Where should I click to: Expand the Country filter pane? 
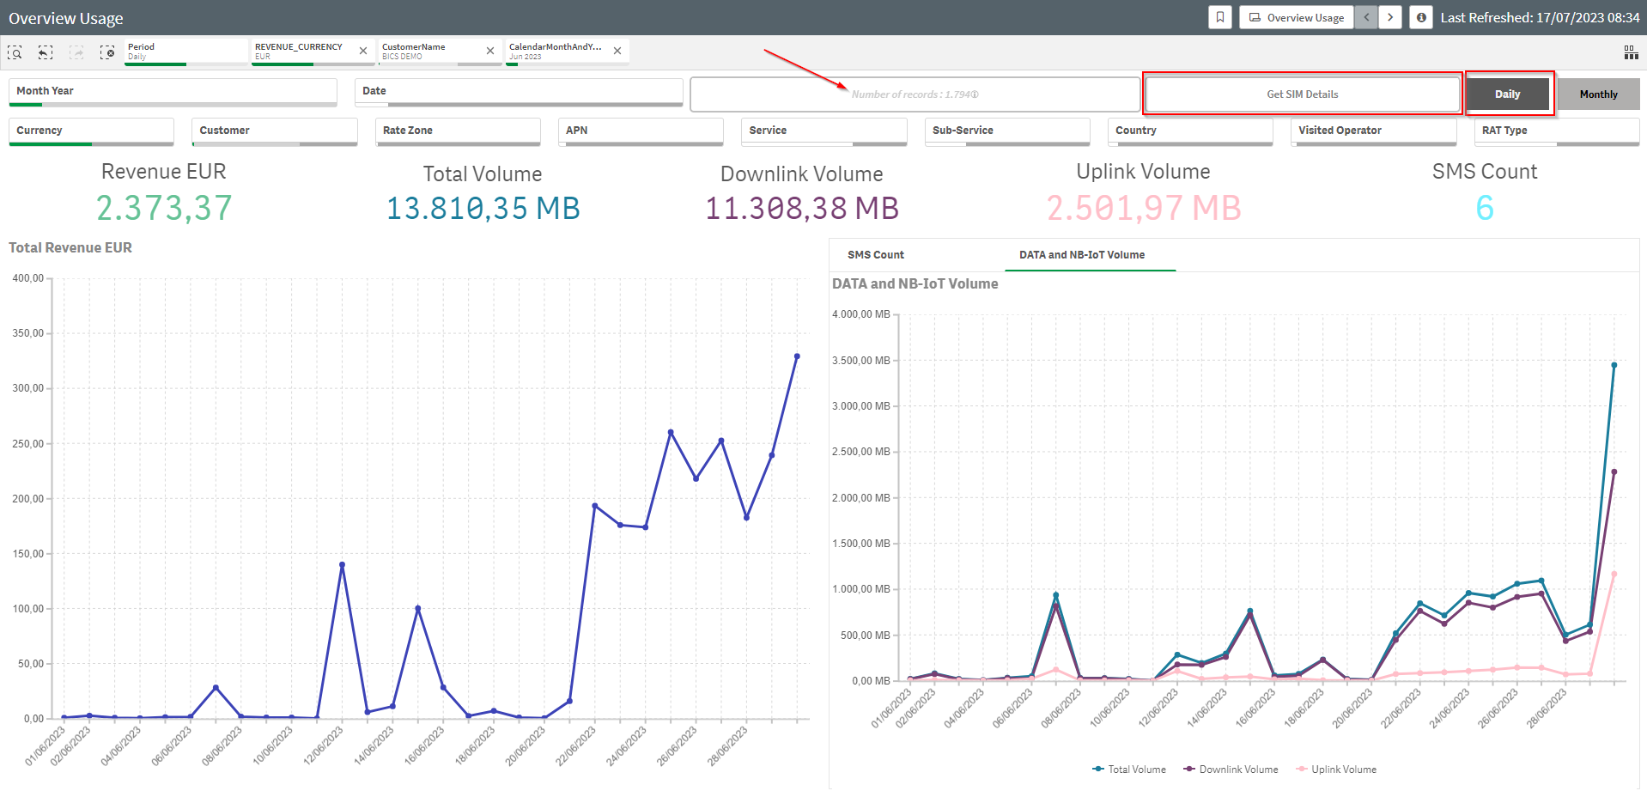coord(1189,131)
